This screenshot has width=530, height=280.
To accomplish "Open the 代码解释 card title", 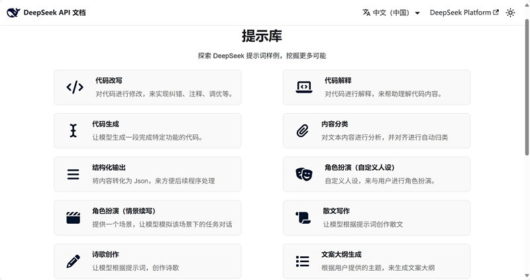I will [338, 80].
